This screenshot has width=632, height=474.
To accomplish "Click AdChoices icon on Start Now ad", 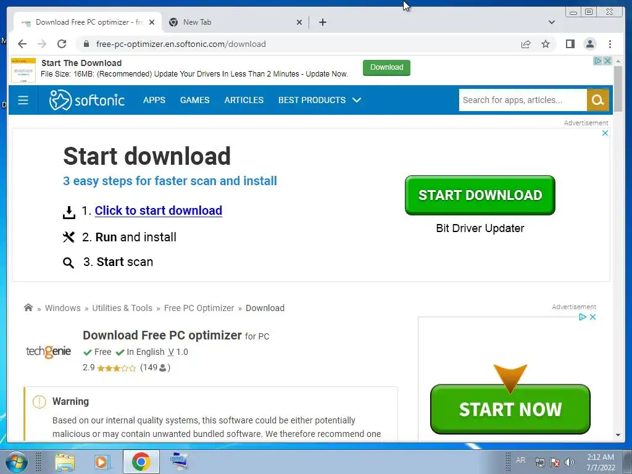I will [x=583, y=317].
